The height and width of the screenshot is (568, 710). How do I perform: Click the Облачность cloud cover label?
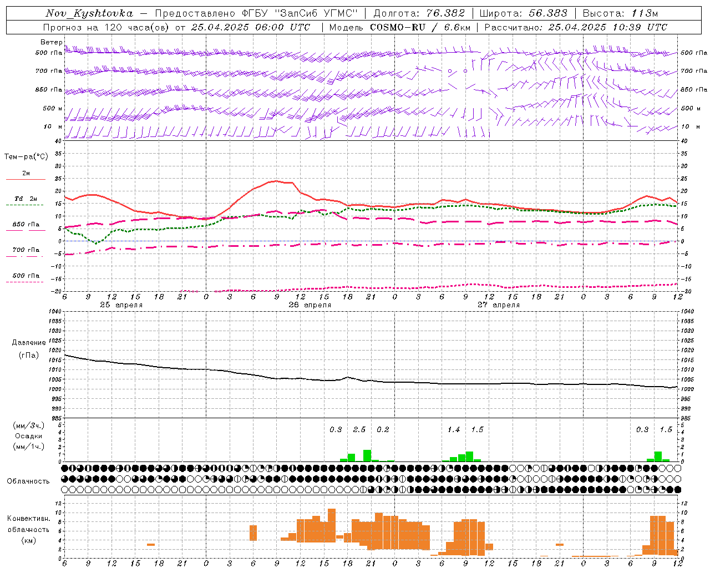(x=28, y=481)
